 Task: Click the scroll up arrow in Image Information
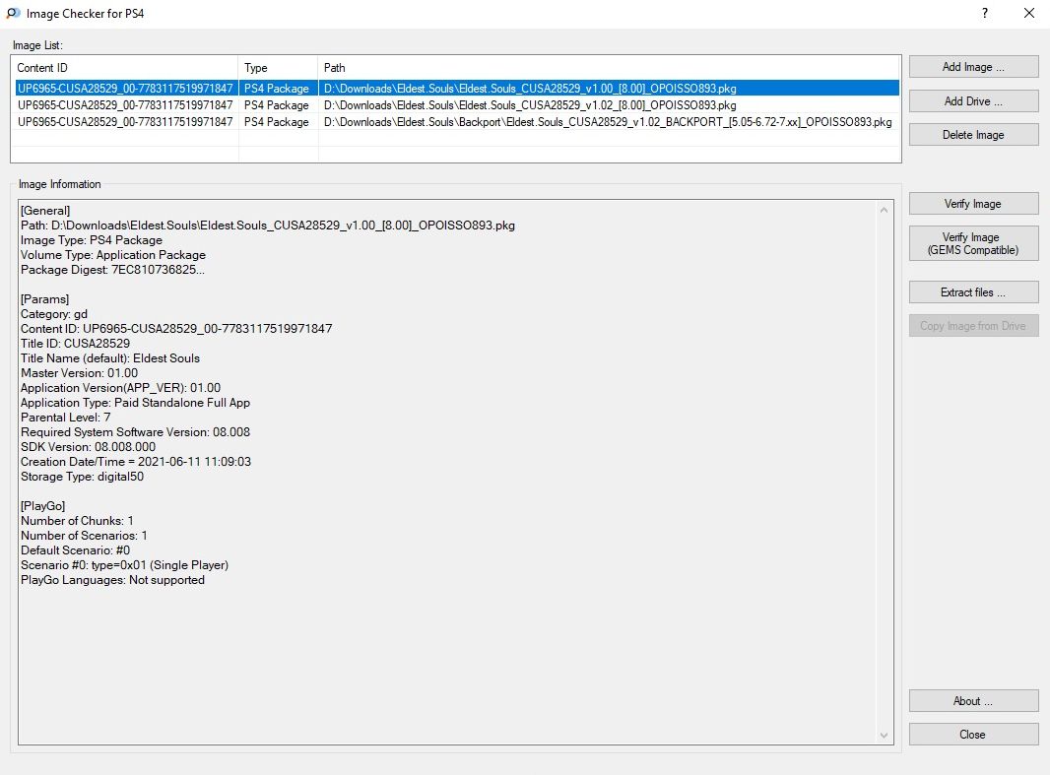tap(884, 210)
